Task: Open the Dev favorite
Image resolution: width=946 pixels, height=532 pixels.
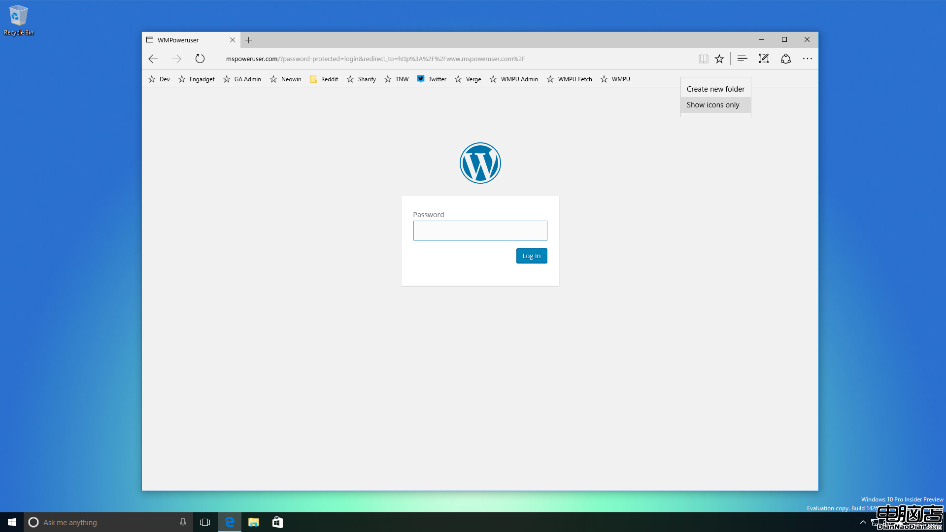Action: click(159, 79)
